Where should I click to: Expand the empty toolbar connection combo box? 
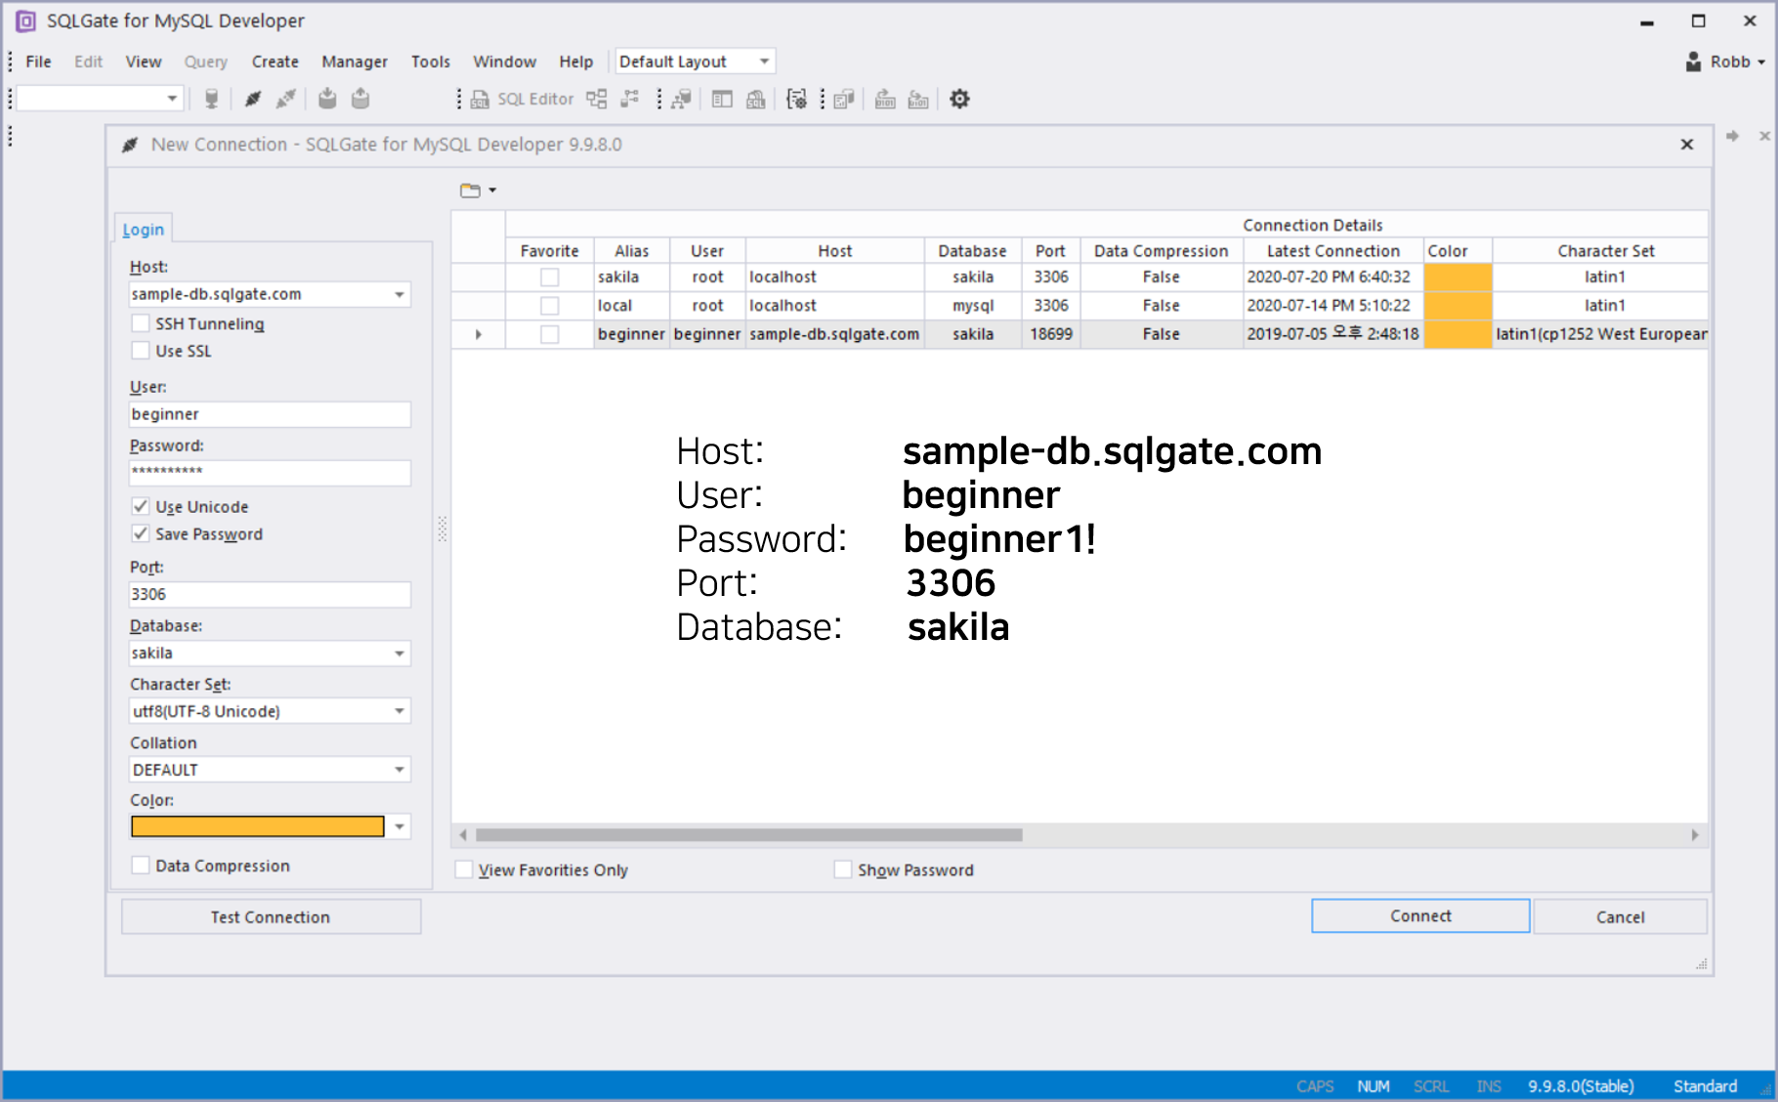click(172, 99)
